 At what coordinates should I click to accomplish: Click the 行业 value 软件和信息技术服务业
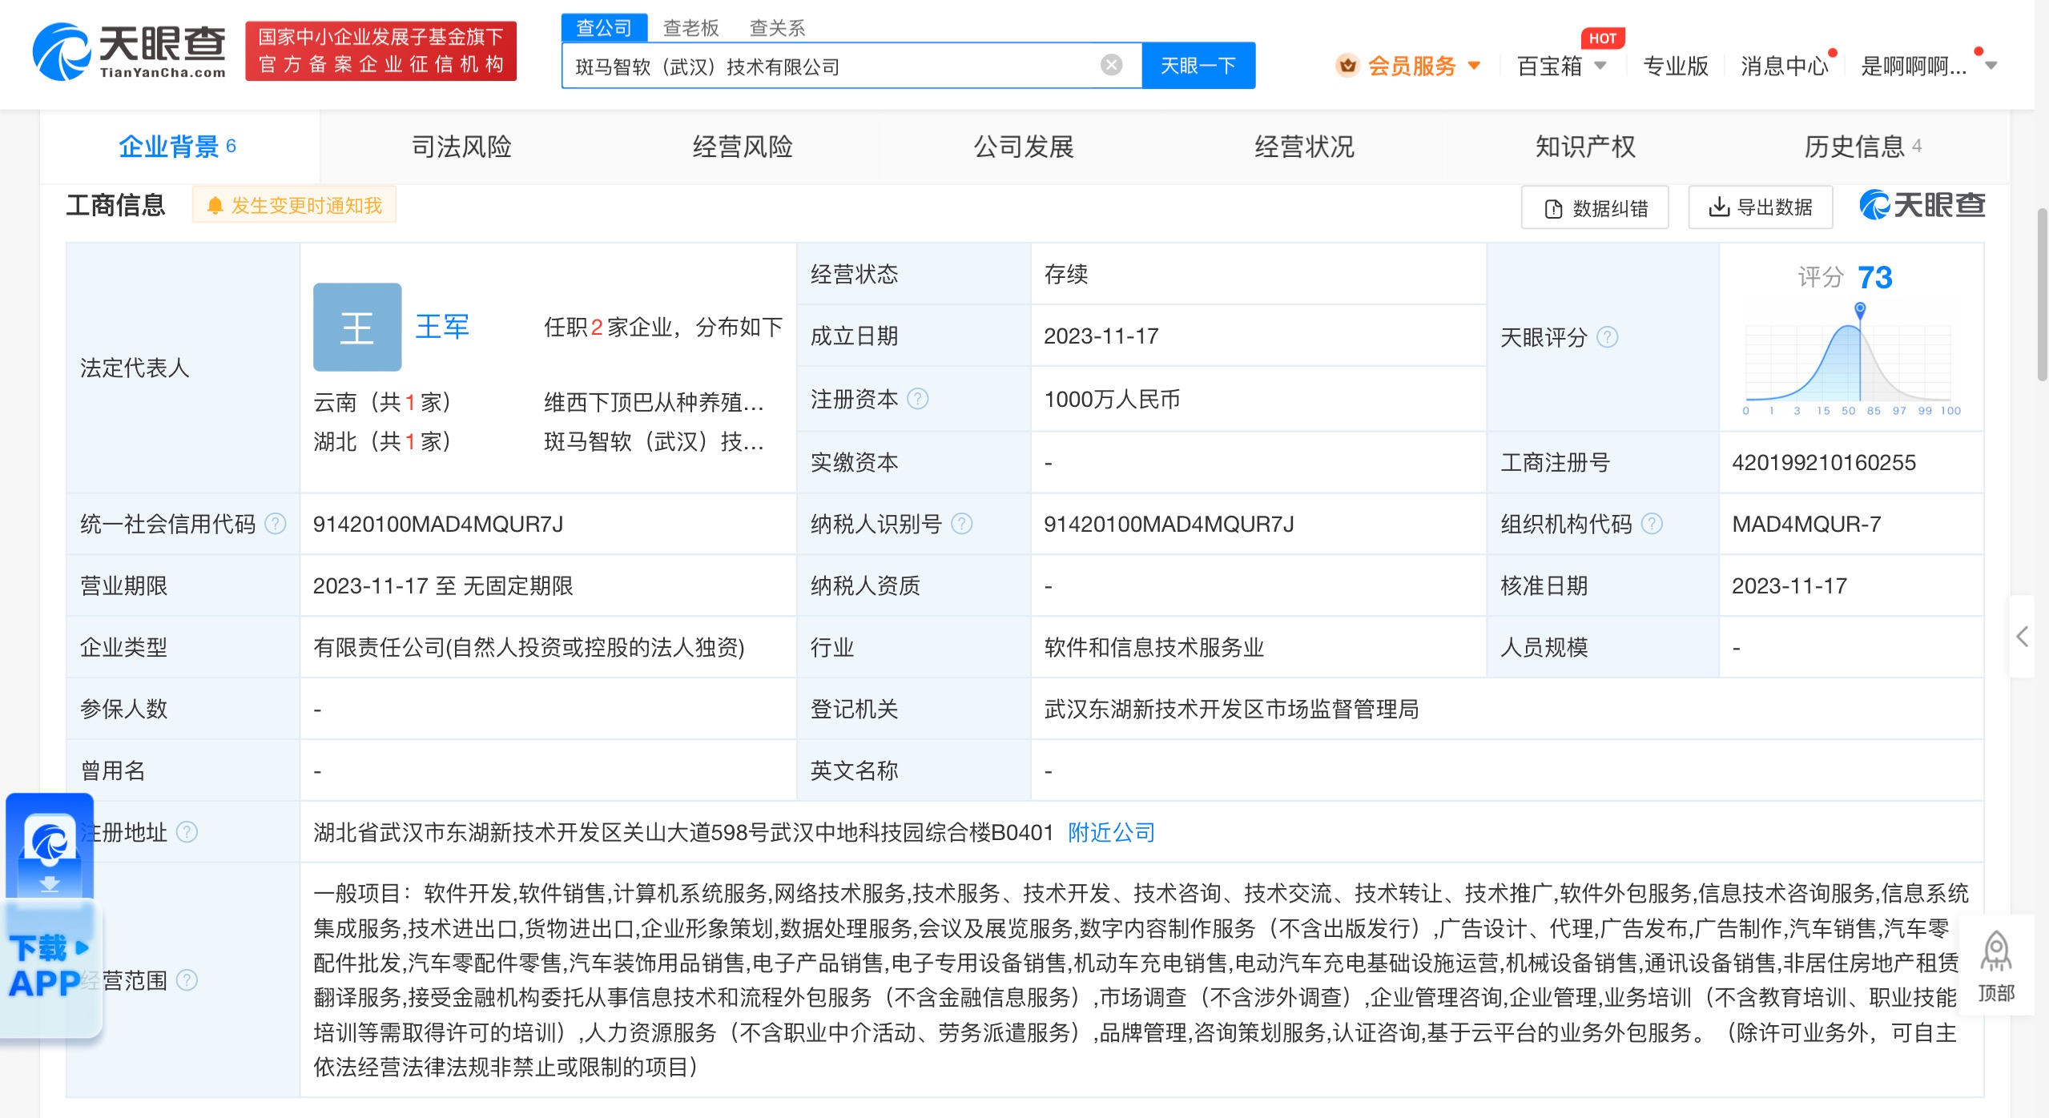coord(1153,647)
